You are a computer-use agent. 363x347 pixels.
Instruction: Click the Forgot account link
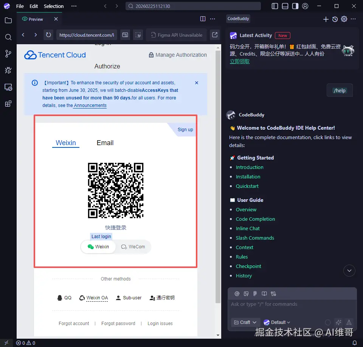pos(74,324)
